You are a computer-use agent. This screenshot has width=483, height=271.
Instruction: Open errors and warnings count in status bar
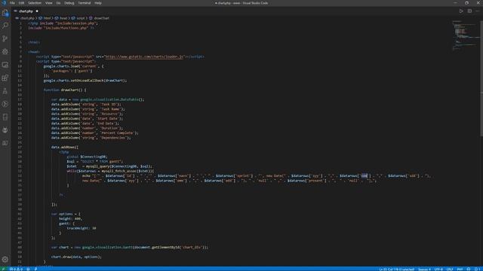point(16,269)
